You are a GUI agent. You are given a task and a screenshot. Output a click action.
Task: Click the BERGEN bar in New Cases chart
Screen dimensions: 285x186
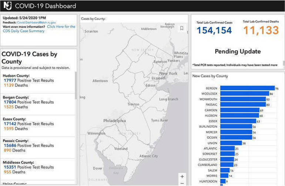point(247,89)
